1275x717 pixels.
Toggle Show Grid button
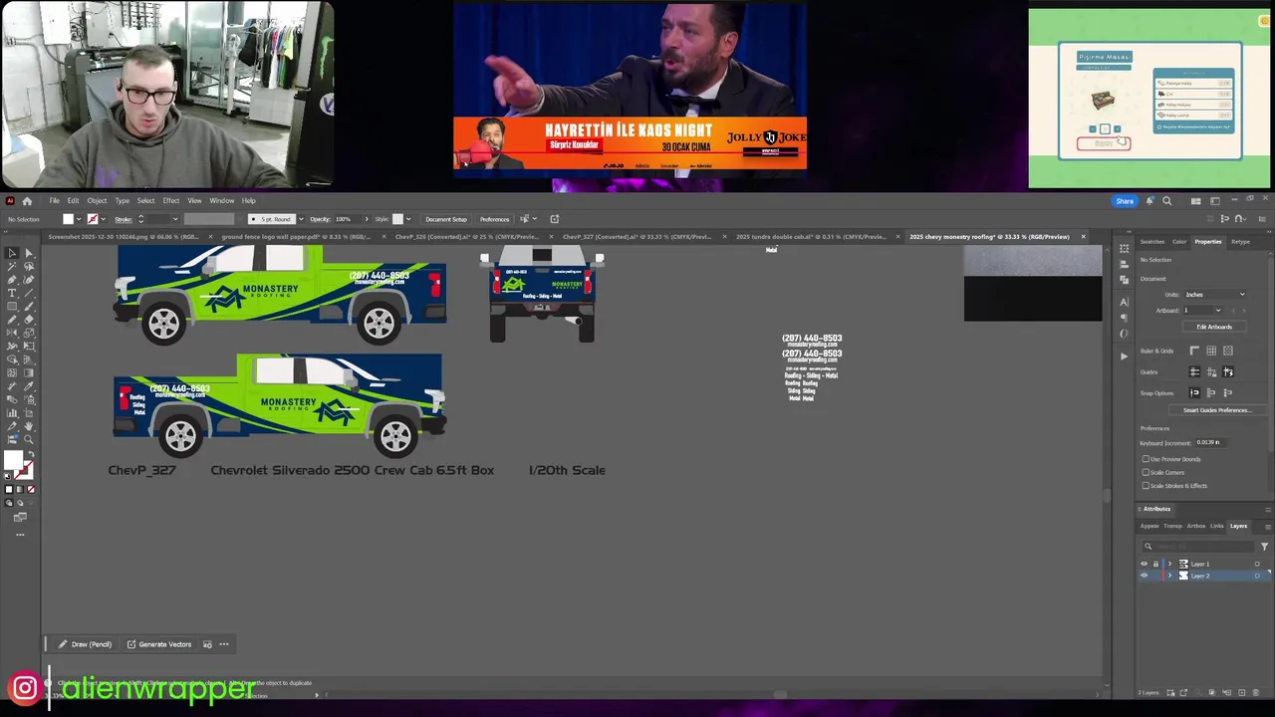point(1211,351)
